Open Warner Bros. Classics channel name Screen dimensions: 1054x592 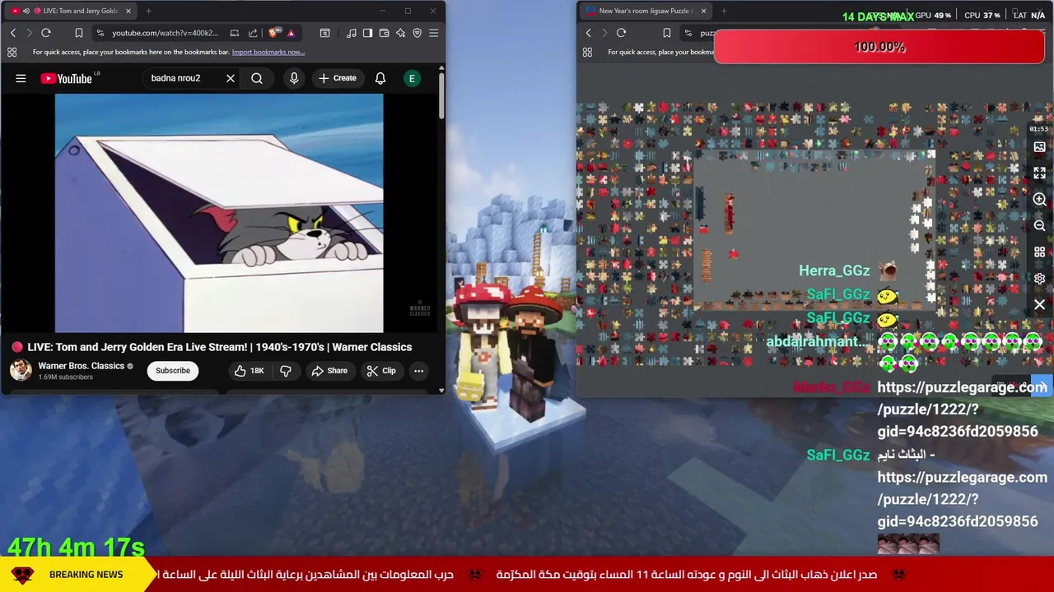(82, 366)
